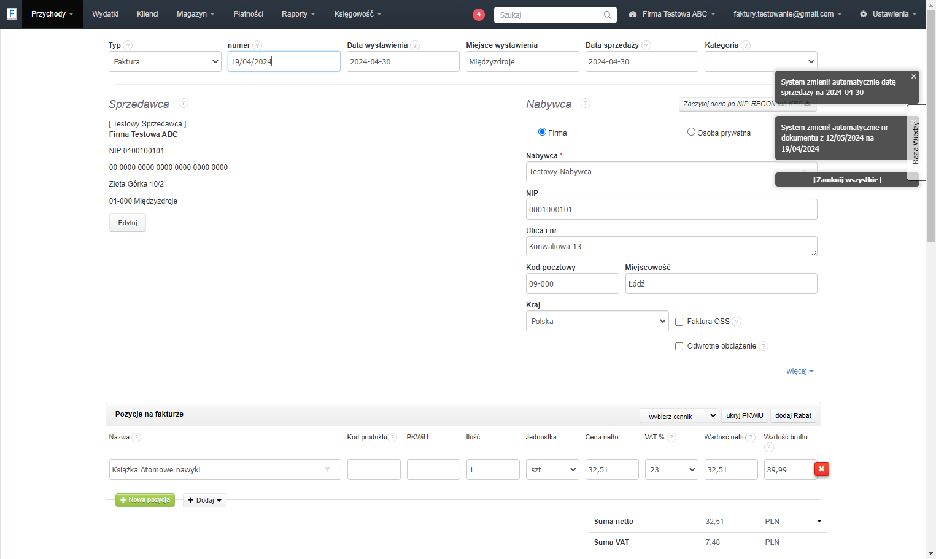Click help icon beside Data wystawienia
The height and width of the screenshot is (559, 936).
pyautogui.click(x=415, y=45)
